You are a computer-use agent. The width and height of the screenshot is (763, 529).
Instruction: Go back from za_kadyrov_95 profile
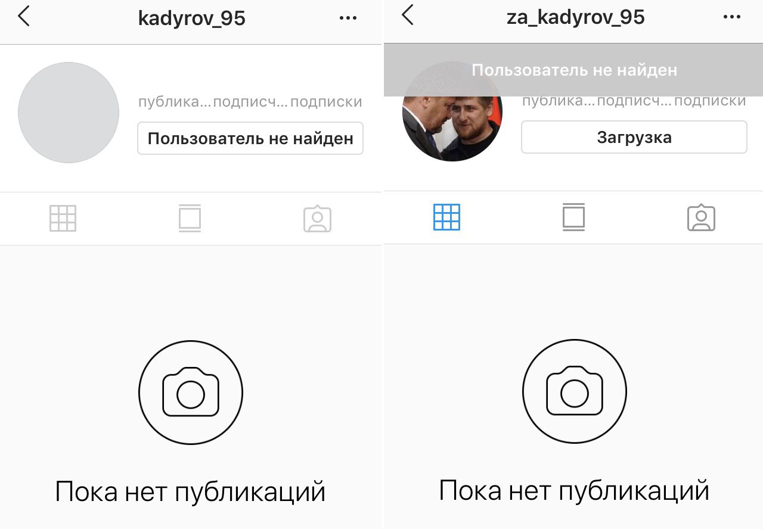[408, 15]
